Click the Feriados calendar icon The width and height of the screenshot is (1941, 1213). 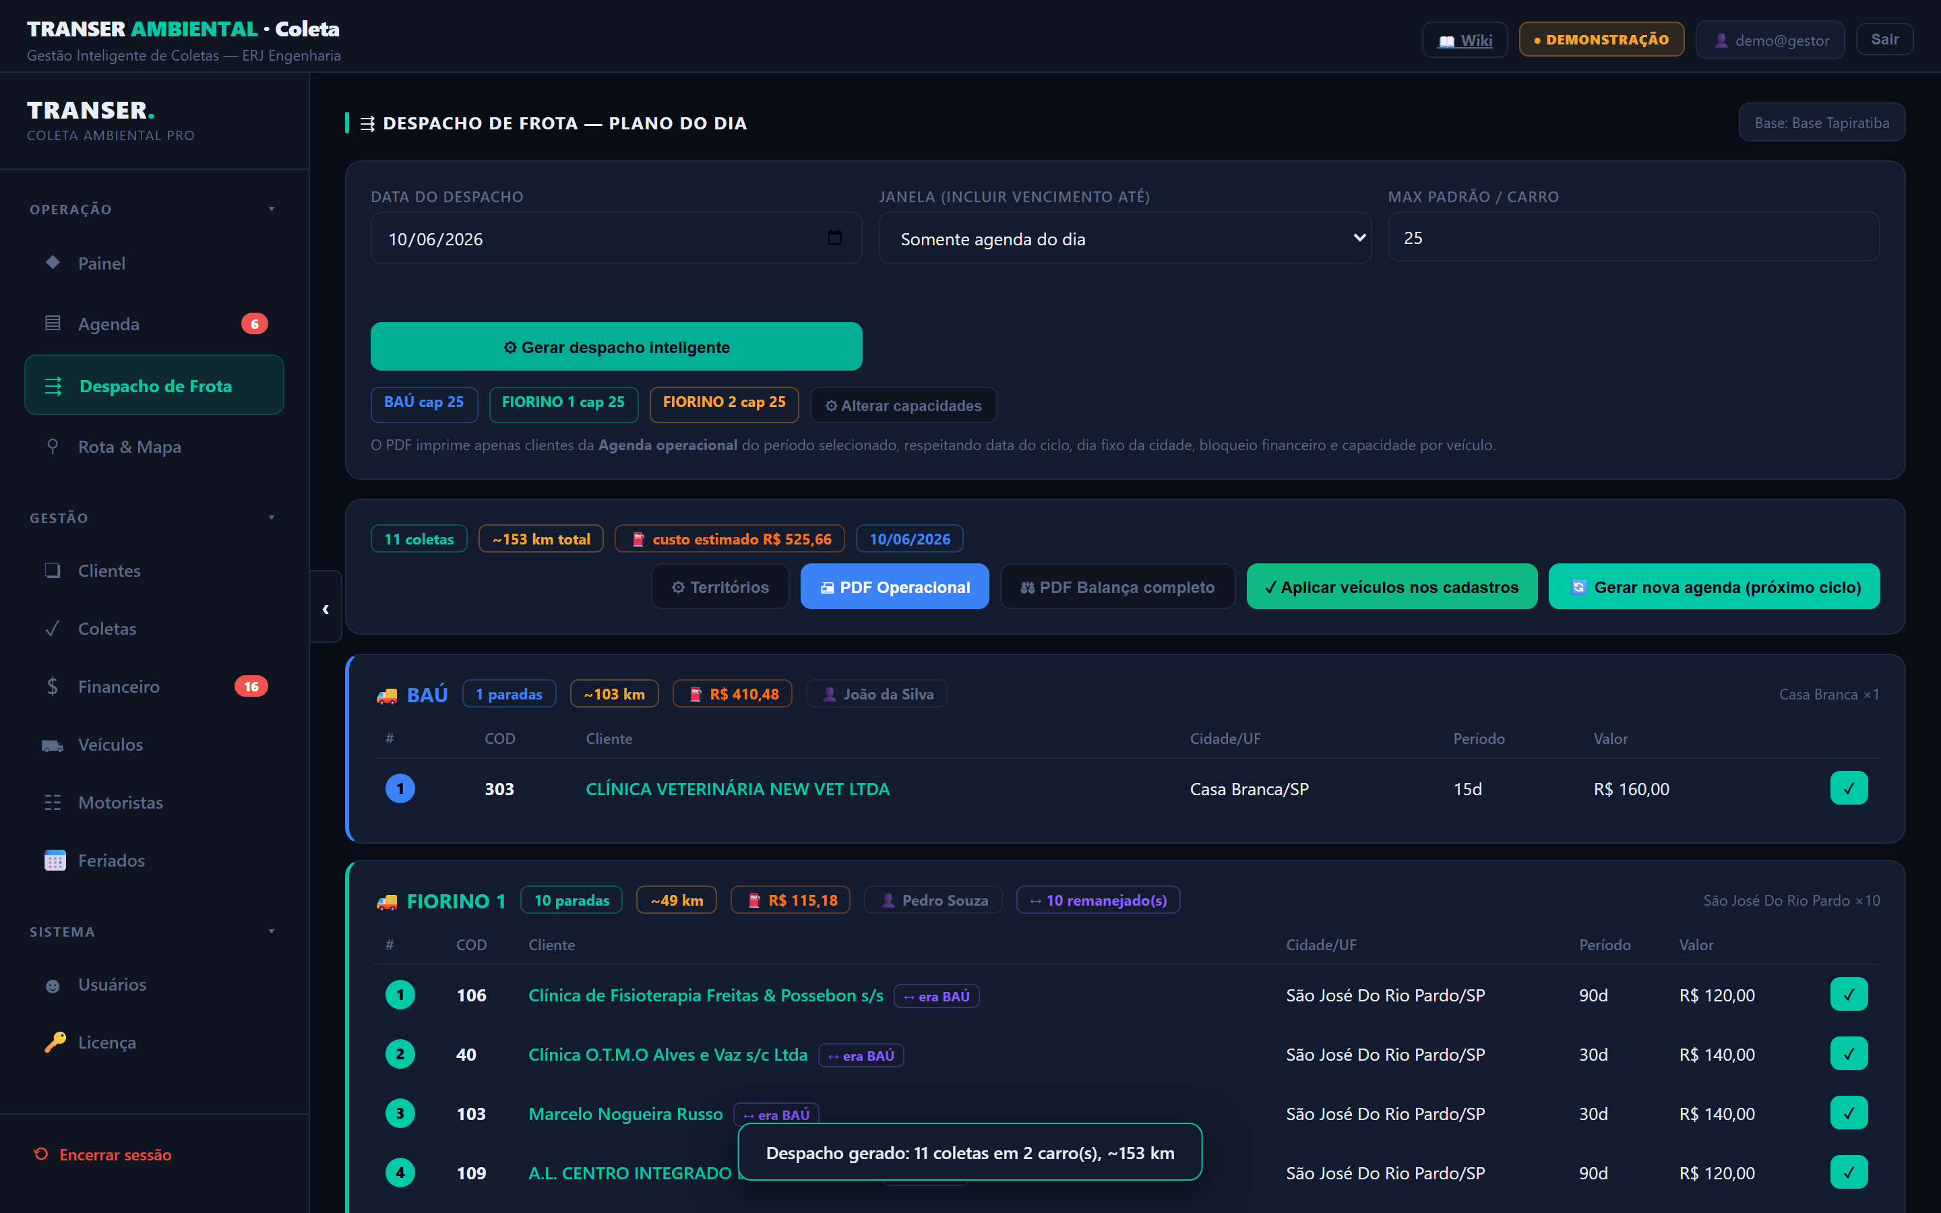tap(55, 860)
